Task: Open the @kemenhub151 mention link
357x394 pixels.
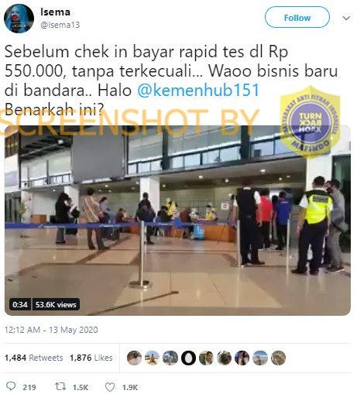Action: click(198, 91)
